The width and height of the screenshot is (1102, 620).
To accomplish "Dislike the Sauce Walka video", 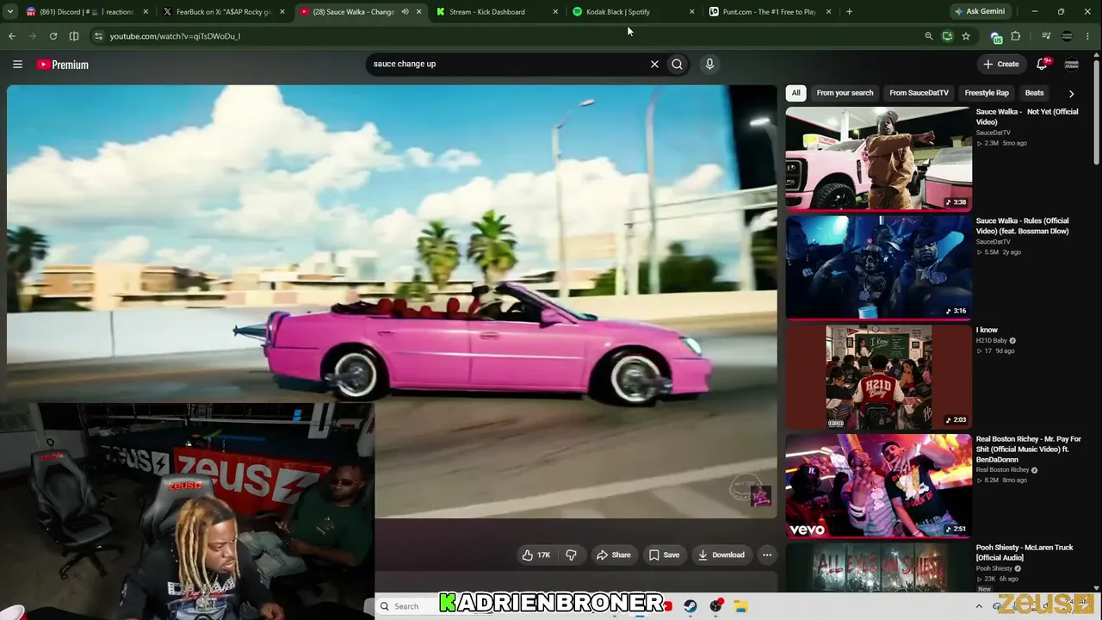I will [x=571, y=555].
